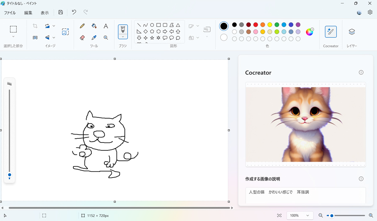Select the Text tool
Image resolution: width=377 pixels, height=221 pixels.
pyautogui.click(x=106, y=26)
